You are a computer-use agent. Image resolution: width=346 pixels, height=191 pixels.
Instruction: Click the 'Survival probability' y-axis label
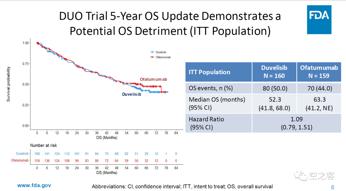(x=8, y=84)
